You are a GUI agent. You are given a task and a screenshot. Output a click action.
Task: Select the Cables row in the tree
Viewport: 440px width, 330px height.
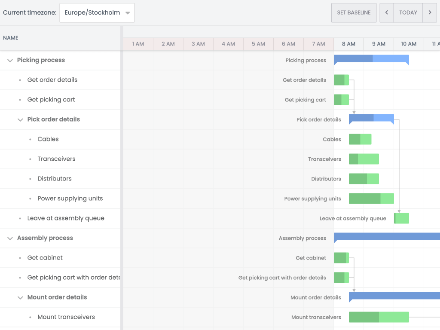60,139
